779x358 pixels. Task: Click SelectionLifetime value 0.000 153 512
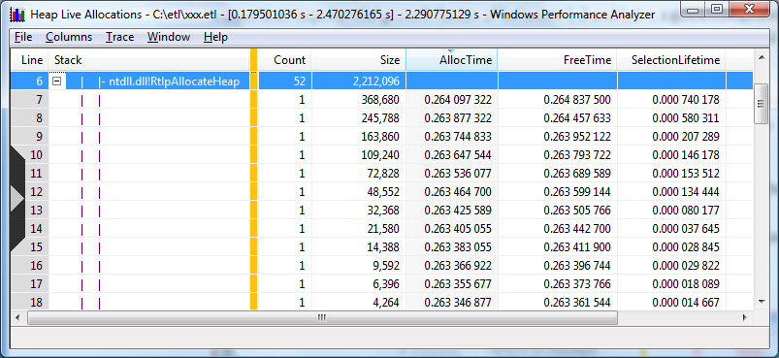[x=686, y=174]
